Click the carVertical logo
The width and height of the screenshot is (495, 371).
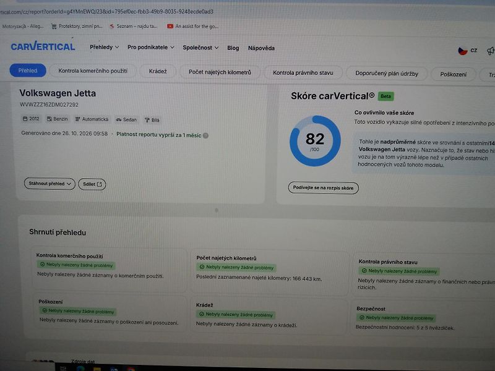pyautogui.click(x=43, y=46)
